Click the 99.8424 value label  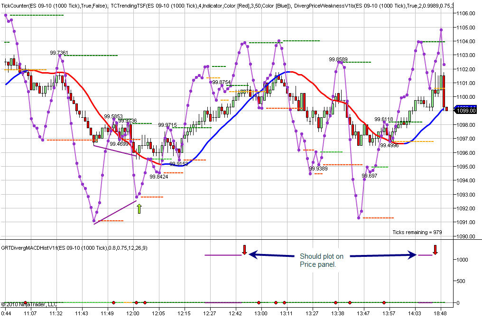[x=159, y=177]
